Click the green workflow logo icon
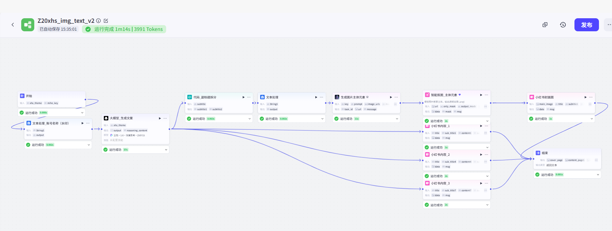Viewport: 612px width, 231px height. [x=28, y=25]
